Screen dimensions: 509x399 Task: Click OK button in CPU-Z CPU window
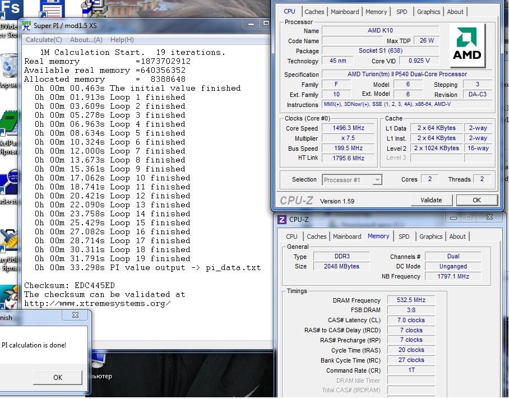click(476, 200)
